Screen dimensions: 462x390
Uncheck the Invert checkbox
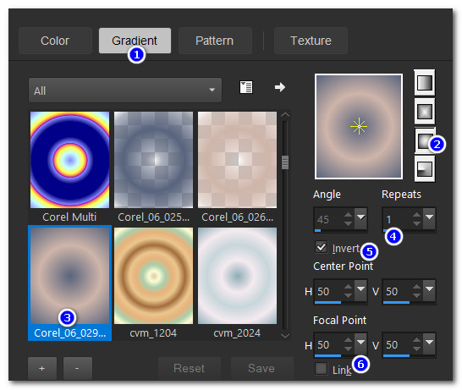pyautogui.click(x=321, y=247)
